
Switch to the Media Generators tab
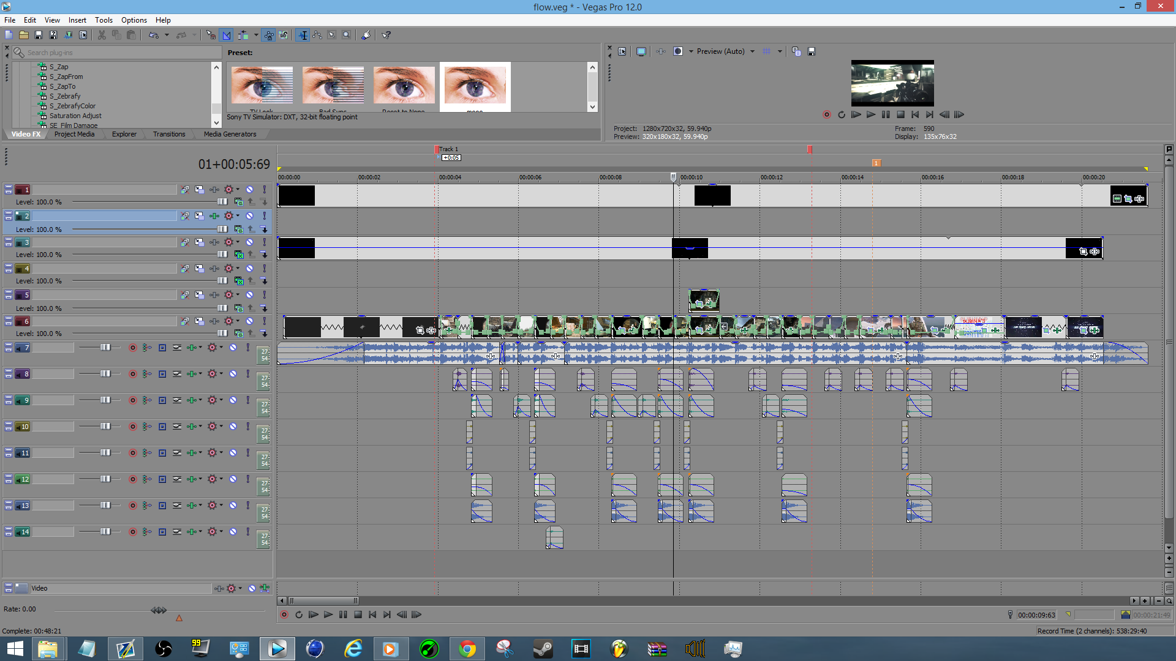coord(230,134)
